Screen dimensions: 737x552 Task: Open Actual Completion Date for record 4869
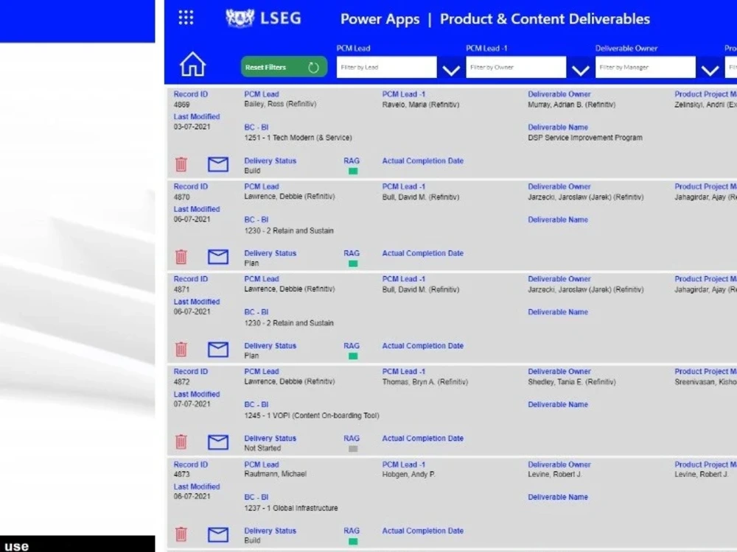coord(422,161)
